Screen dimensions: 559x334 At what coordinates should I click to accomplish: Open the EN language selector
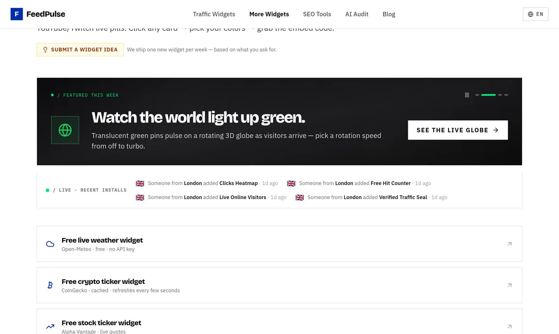click(535, 14)
